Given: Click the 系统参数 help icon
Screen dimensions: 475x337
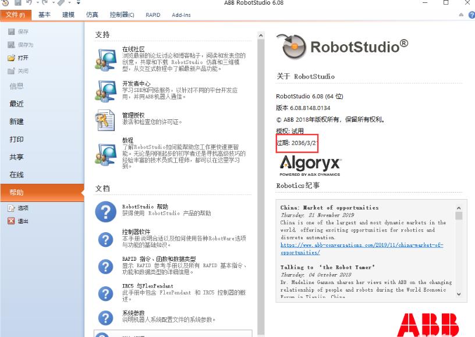Looking at the screenshot, I should coord(106,318).
